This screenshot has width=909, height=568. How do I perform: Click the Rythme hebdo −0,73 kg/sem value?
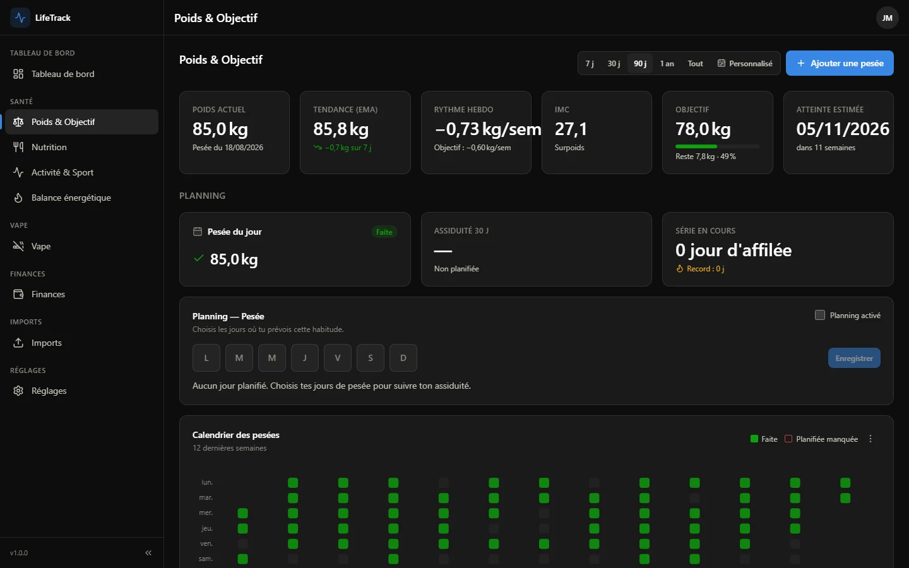[x=488, y=129]
